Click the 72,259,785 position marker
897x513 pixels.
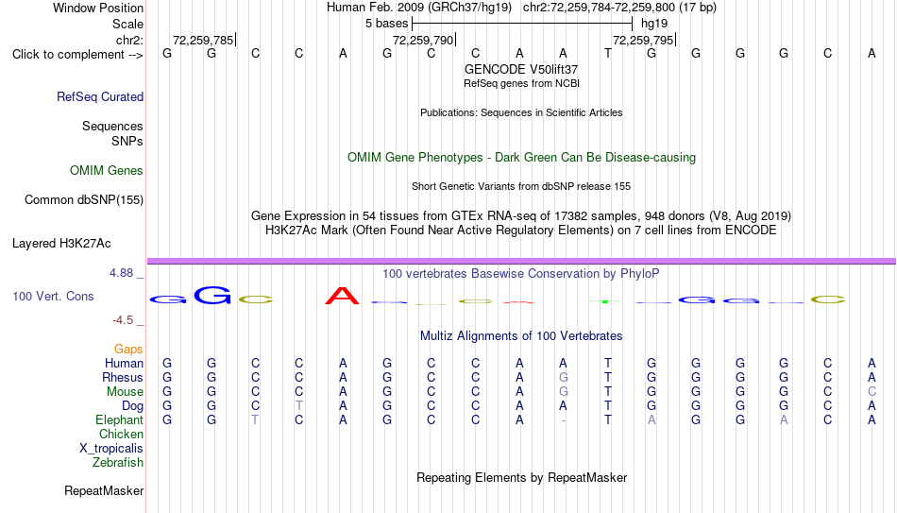(x=204, y=40)
